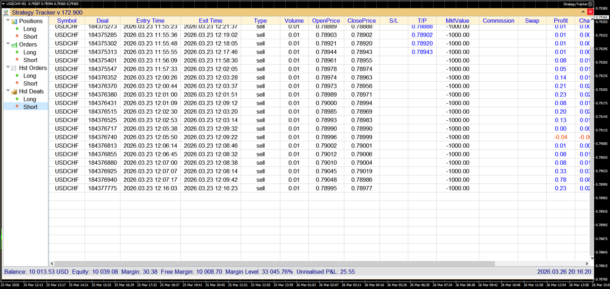
Task: Click the green Long icon under Positions
Action: click(17, 29)
